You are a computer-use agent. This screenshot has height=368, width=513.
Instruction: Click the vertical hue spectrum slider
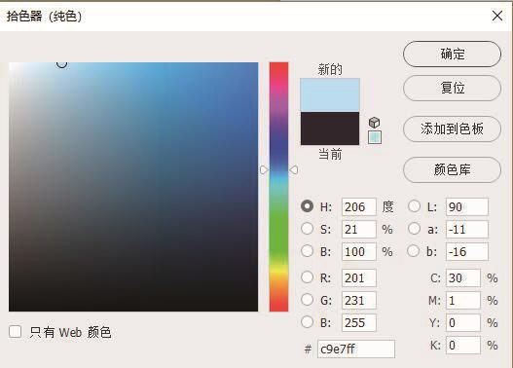(278, 187)
